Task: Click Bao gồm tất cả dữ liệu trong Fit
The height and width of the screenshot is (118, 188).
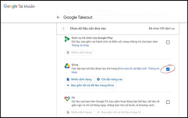Action: coord(119,112)
